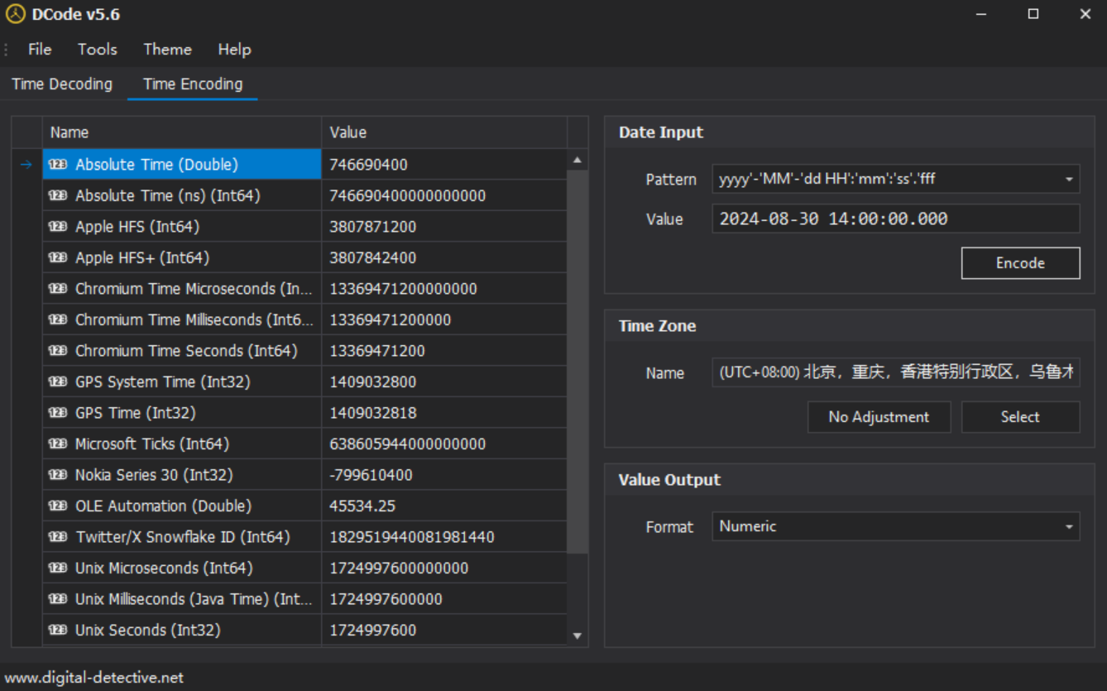The image size is (1107, 691).
Task: Click the DCode app logo icon
Action: [x=16, y=14]
